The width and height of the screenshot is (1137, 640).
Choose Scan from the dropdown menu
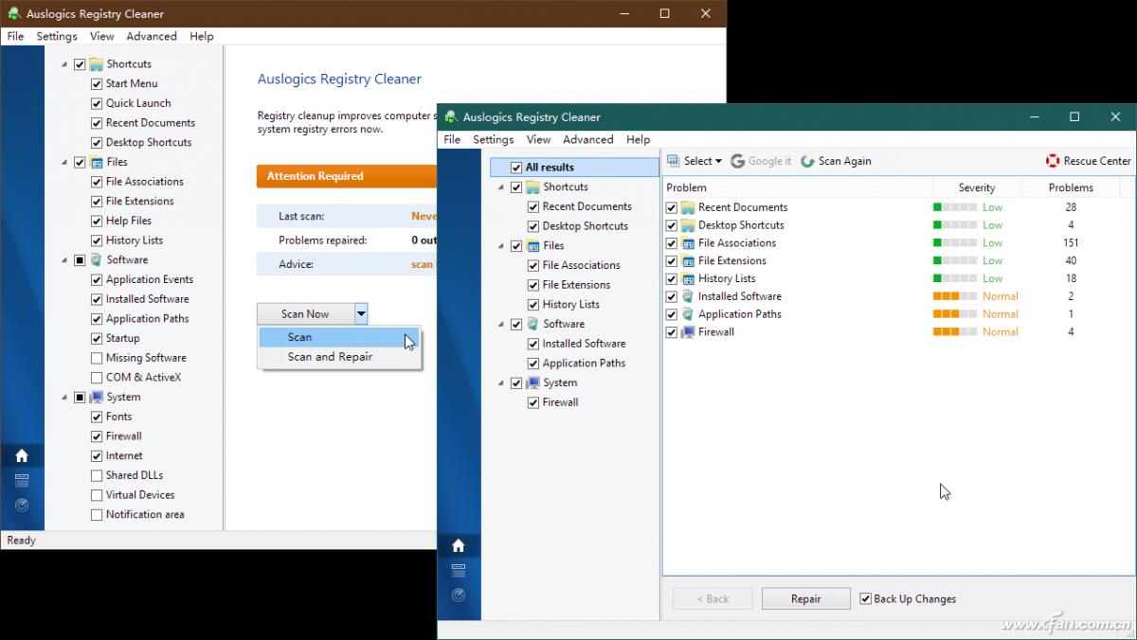[x=339, y=337]
